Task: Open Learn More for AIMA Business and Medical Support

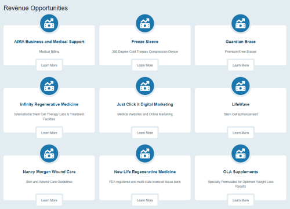Action: click(x=49, y=65)
